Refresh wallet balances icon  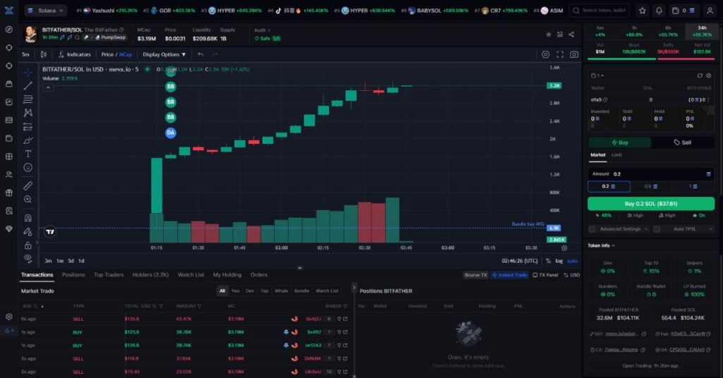(x=700, y=75)
